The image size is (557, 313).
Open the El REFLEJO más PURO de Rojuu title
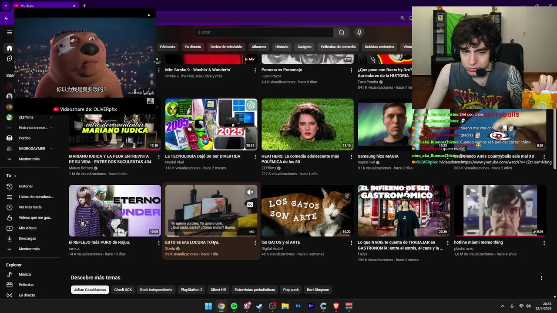click(x=99, y=243)
